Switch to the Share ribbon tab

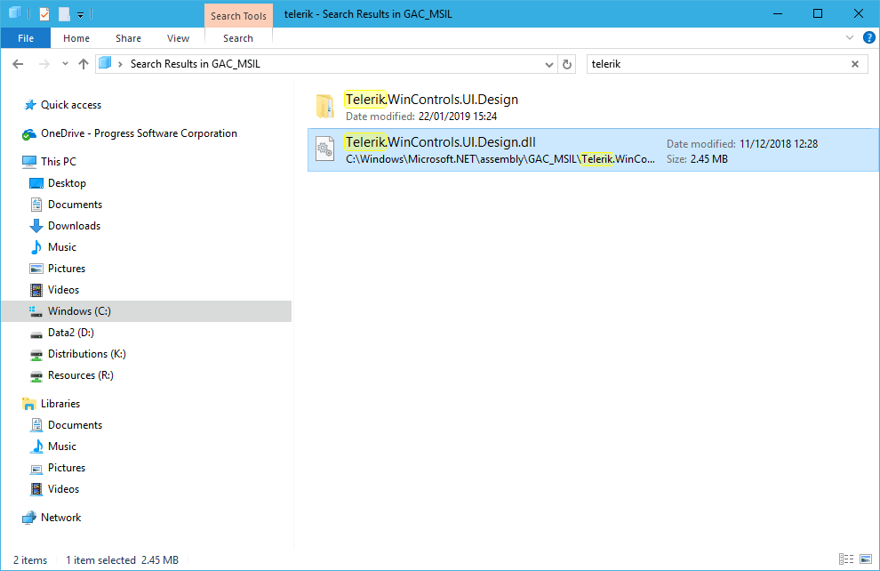pos(128,38)
